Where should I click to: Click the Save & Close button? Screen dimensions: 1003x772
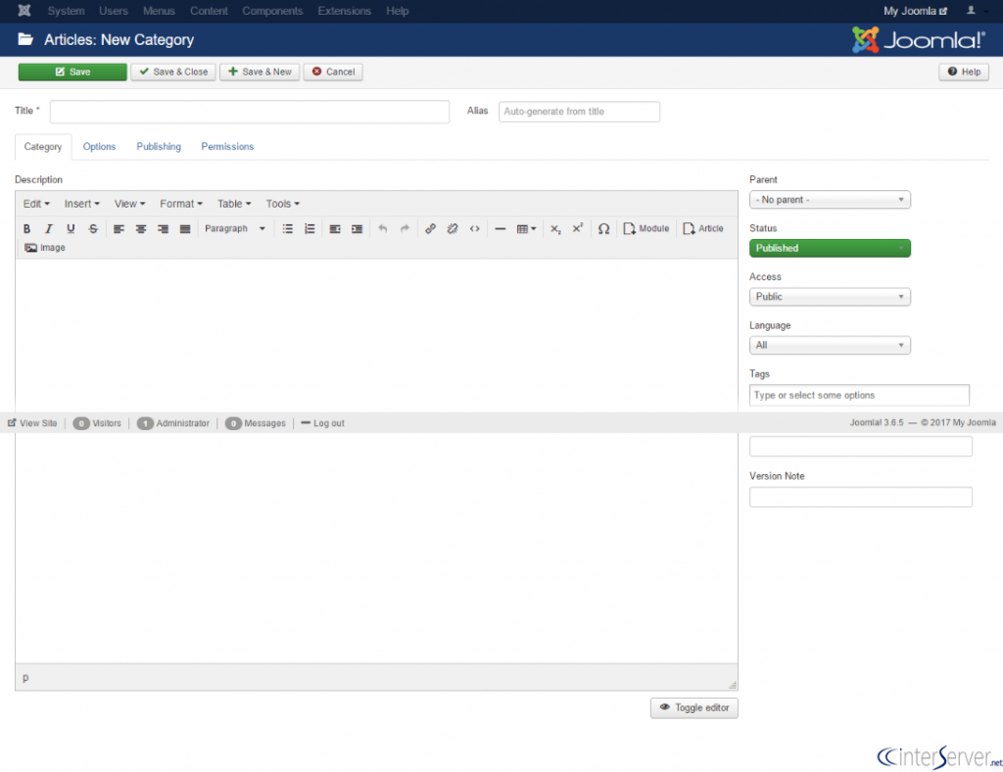tap(173, 72)
